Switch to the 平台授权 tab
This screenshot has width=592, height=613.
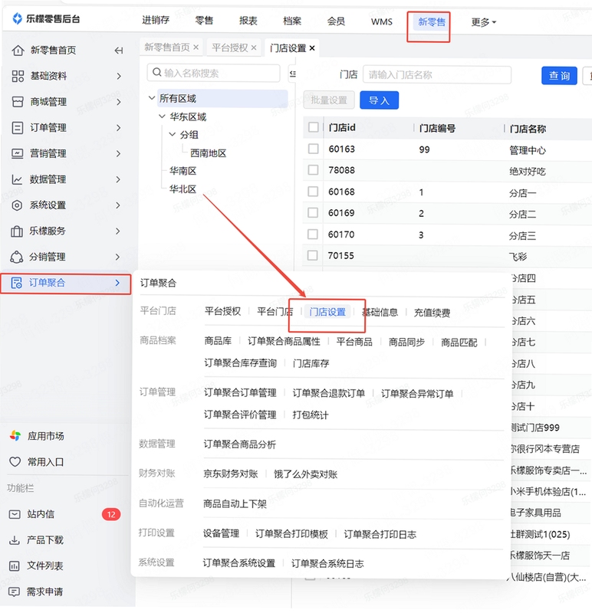tap(230, 48)
